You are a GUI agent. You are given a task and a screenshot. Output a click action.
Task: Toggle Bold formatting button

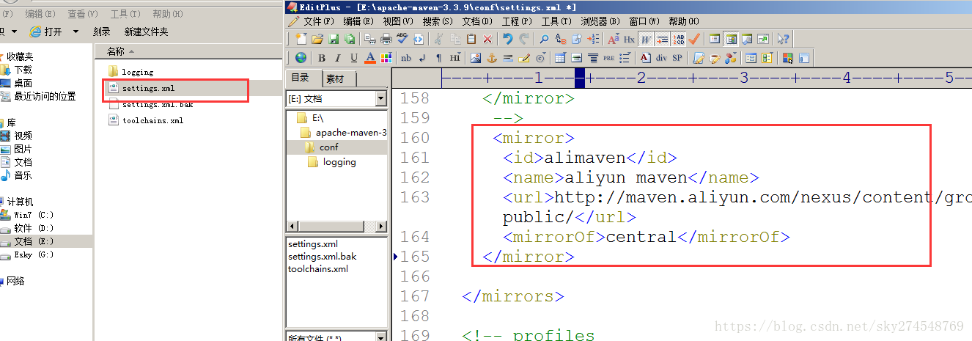tap(322, 58)
